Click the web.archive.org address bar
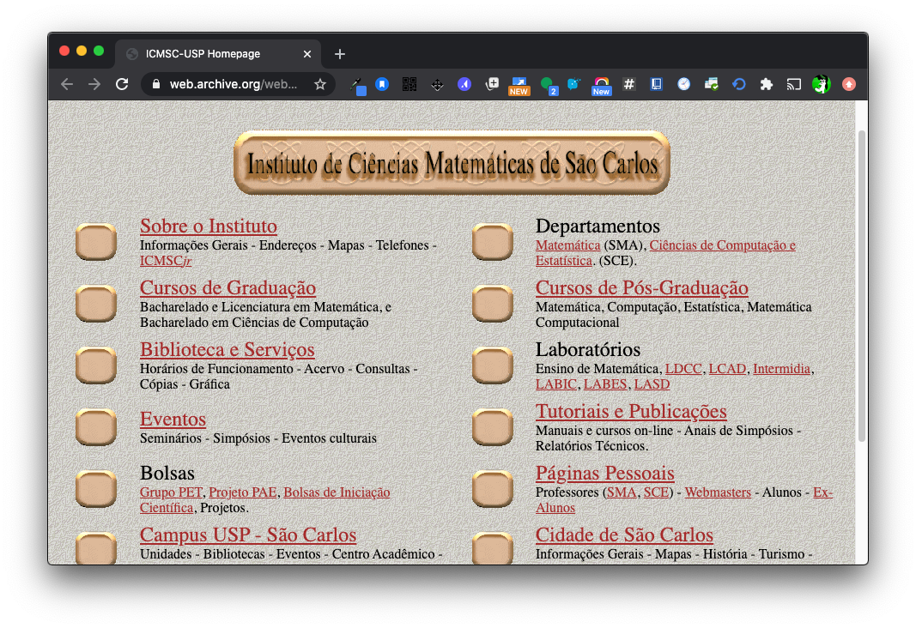The height and width of the screenshot is (628, 916). [x=232, y=84]
